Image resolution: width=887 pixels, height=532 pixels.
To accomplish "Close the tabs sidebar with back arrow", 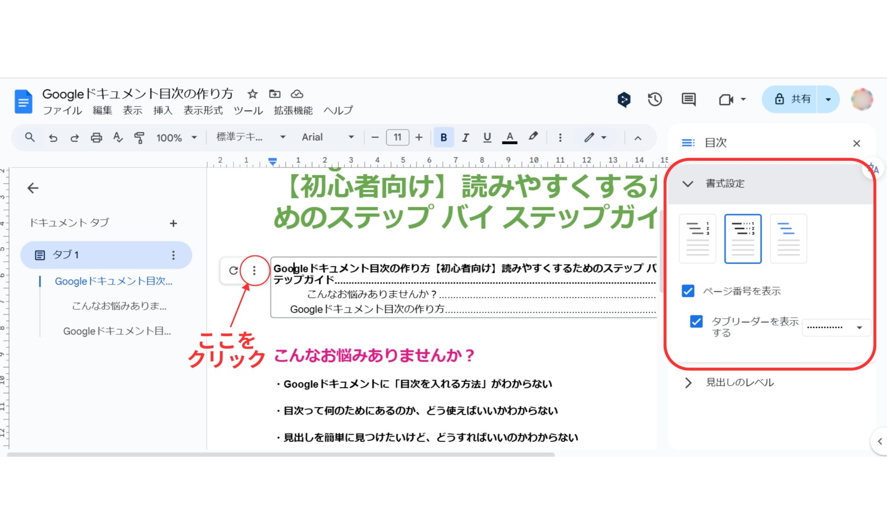I will 33,188.
